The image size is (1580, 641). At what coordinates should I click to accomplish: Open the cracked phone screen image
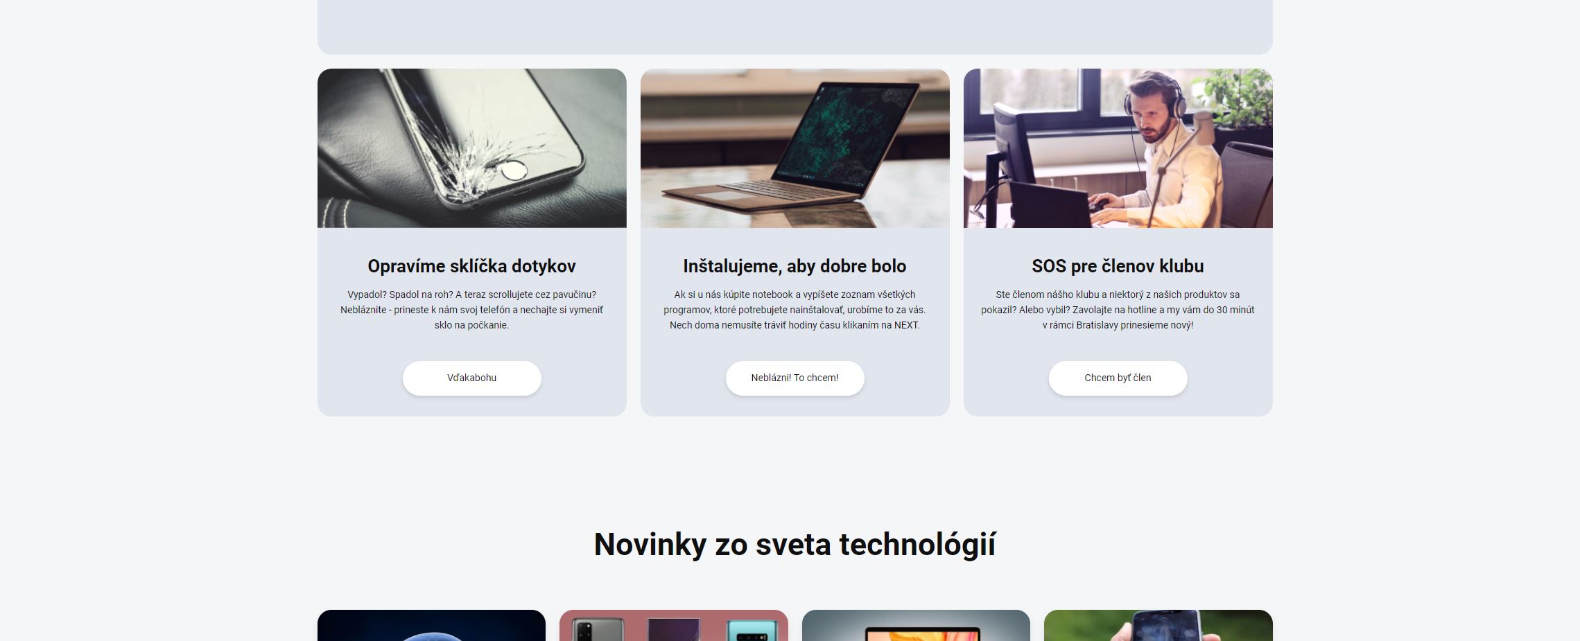coord(471,148)
